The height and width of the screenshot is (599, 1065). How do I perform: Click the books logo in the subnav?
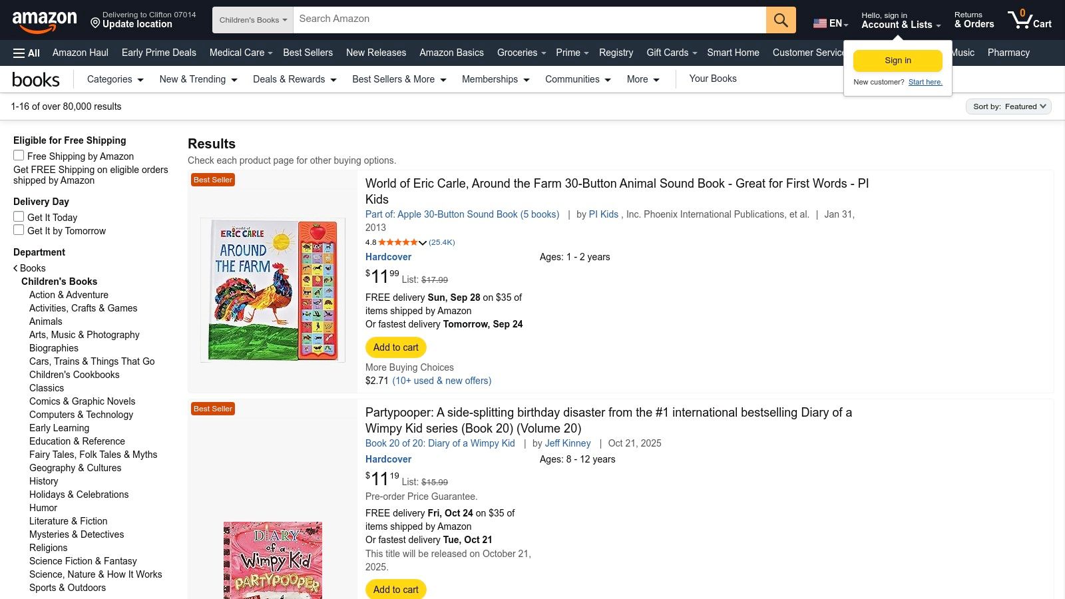(x=36, y=79)
